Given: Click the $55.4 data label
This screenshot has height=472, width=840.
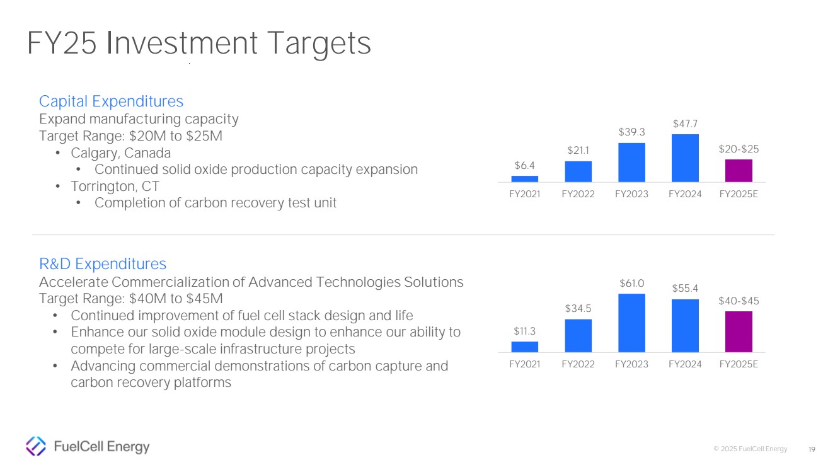Looking at the screenshot, I should point(685,288).
